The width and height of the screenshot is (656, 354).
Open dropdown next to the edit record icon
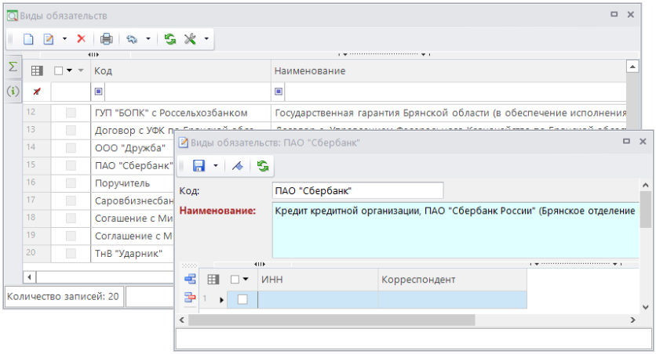click(x=64, y=38)
